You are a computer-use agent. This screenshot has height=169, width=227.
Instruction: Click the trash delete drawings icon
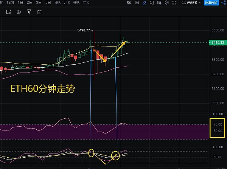pyautogui.click(x=39, y=12)
